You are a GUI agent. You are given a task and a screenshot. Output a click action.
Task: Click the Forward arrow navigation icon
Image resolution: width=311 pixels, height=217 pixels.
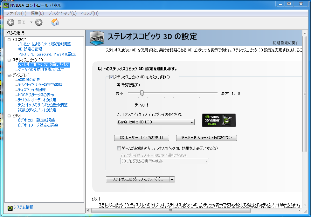[x=39, y=22]
